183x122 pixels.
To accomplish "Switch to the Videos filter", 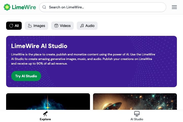I will tap(63, 26).
